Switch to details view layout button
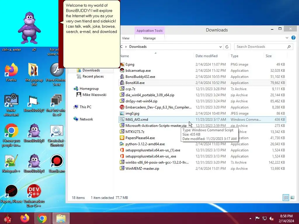 [286, 197]
